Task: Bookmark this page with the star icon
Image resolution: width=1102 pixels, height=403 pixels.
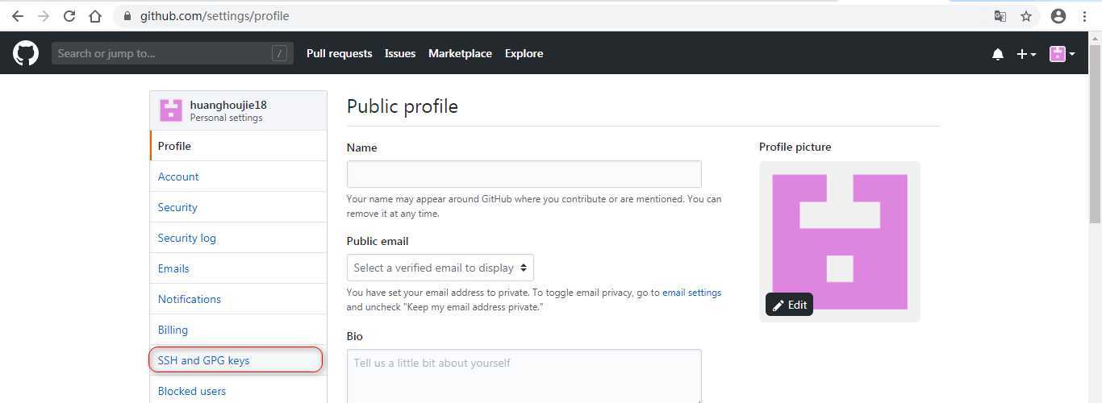Action: click(x=1026, y=16)
